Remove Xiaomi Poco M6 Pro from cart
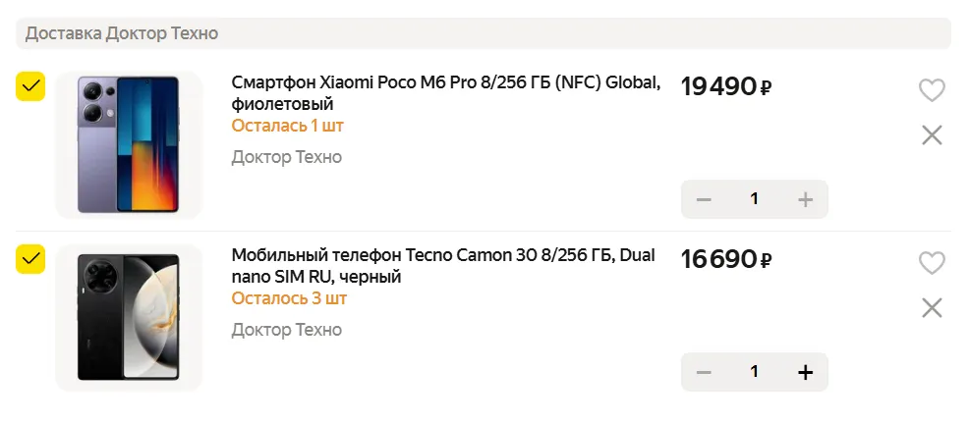Image resolution: width=968 pixels, height=425 pixels. tap(932, 135)
